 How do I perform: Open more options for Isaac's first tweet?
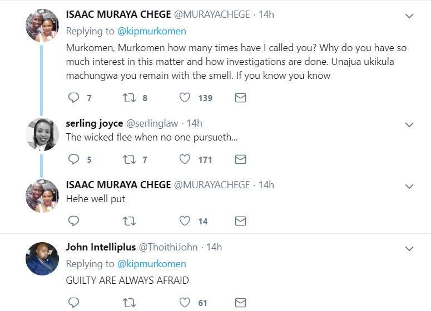(x=409, y=16)
